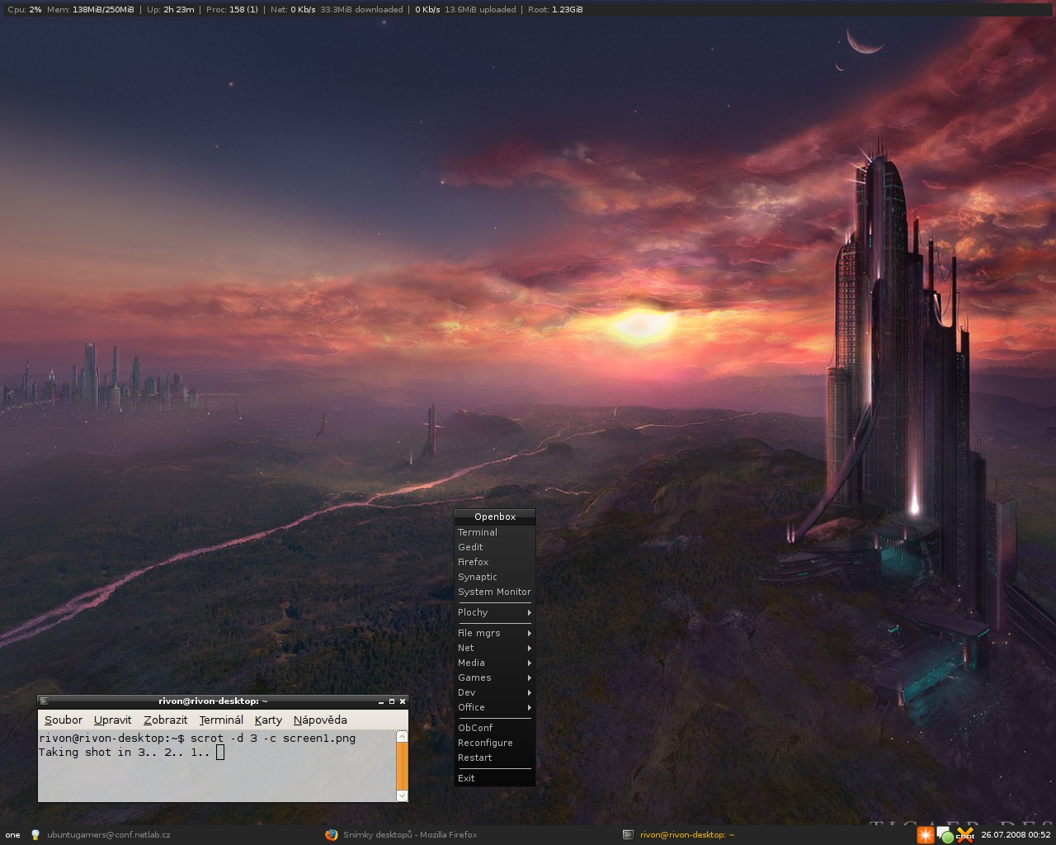Expand the Games submenu
This screenshot has height=845, width=1056.
(x=495, y=677)
